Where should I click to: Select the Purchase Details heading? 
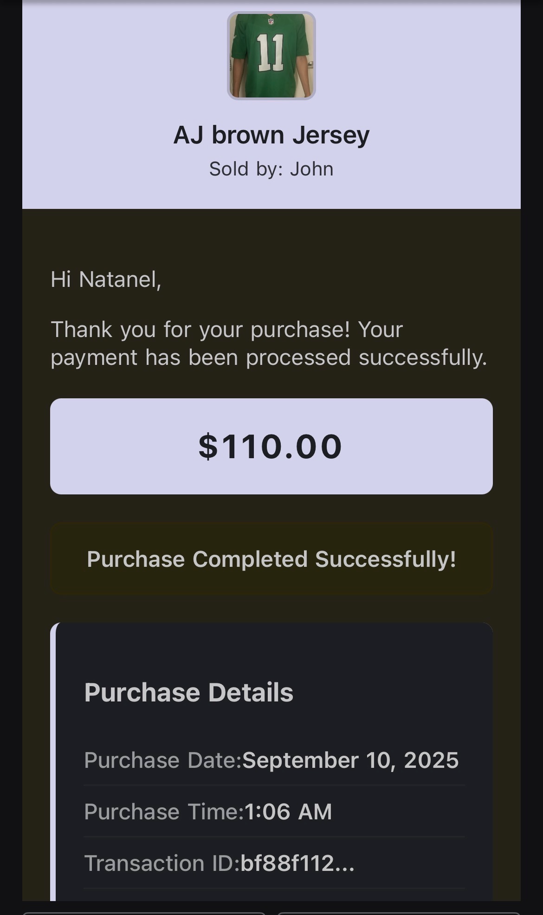[x=189, y=692]
